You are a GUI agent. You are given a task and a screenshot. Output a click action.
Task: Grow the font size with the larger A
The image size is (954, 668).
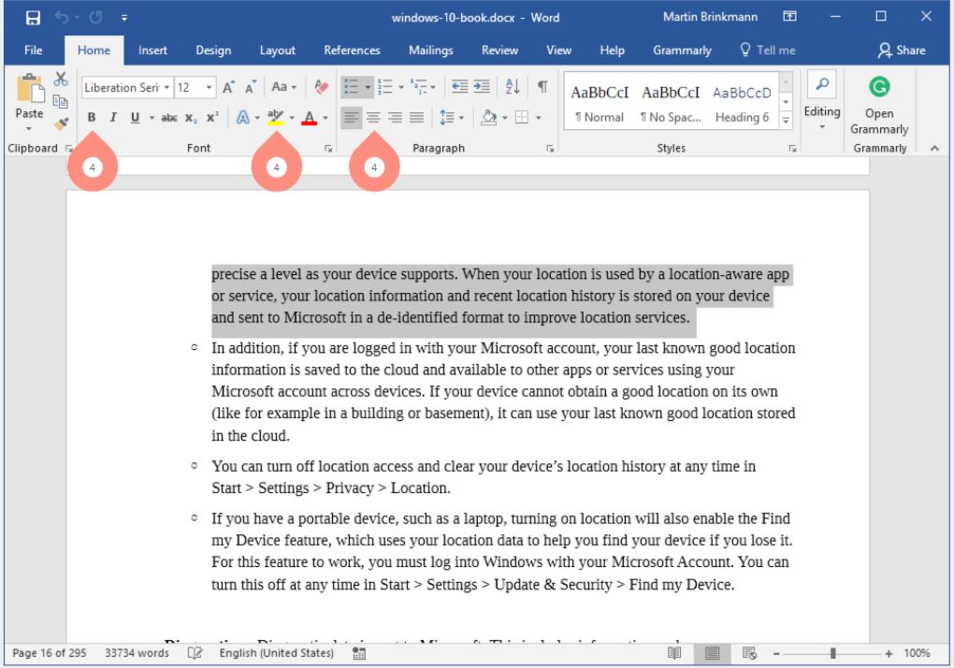228,87
